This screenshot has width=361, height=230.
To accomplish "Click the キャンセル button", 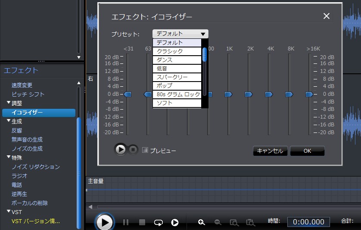I will (x=270, y=151).
